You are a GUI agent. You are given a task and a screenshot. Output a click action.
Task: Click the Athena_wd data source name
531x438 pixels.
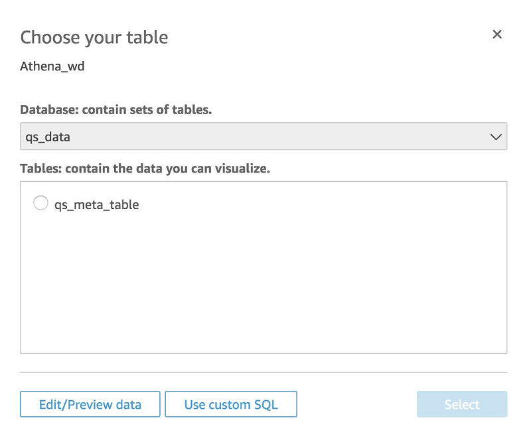tap(52, 66)
